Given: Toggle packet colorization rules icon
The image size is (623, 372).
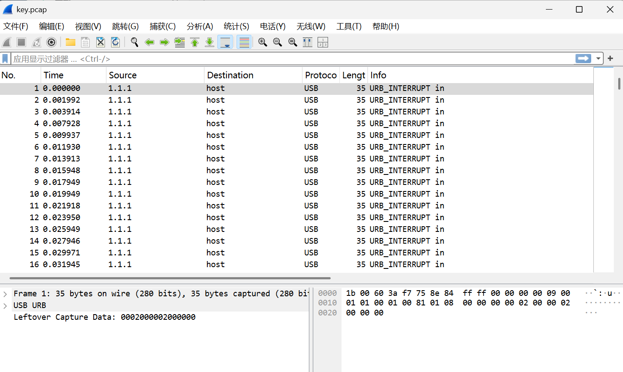Looking at the screenshot, I should click(x=244, y=42).
